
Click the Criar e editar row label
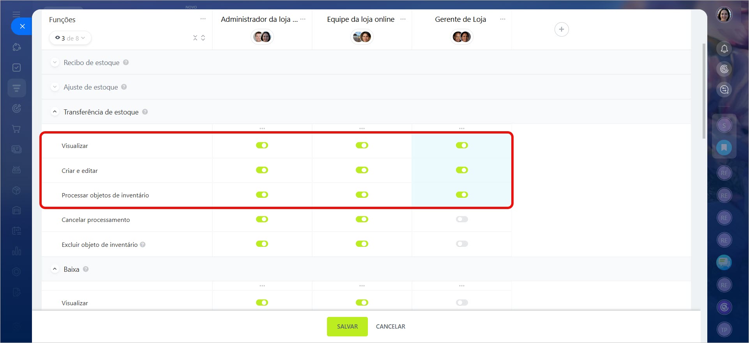click(79, 171)
